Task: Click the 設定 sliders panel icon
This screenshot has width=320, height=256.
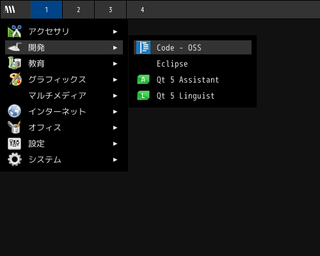Action: point(15,143)
